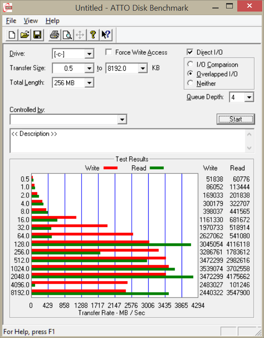The height and width of the screenshot is (338, 264).
Task: Click the 2048.0 row label
Action: 20,276
